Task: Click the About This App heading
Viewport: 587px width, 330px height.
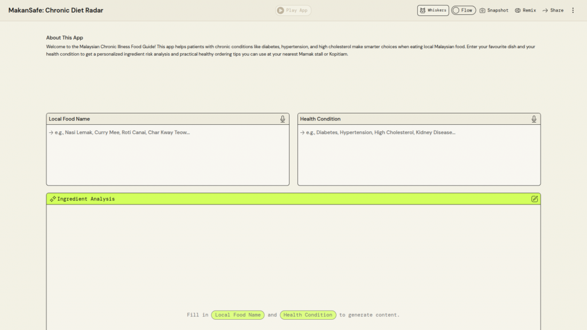Action: pos(65,38)
